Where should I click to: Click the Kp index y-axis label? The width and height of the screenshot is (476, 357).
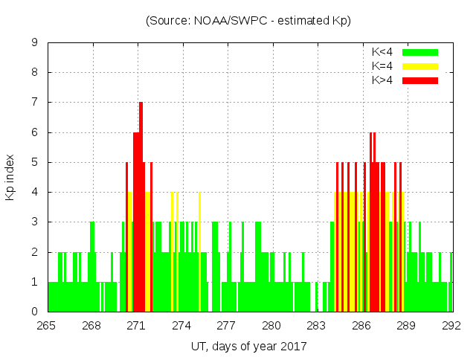point(10,177)
